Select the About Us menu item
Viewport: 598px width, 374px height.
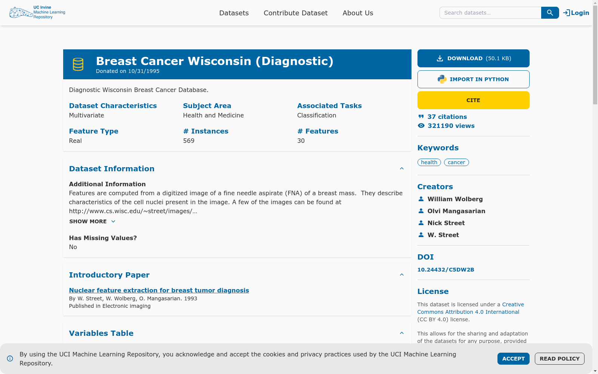(358, 13)
